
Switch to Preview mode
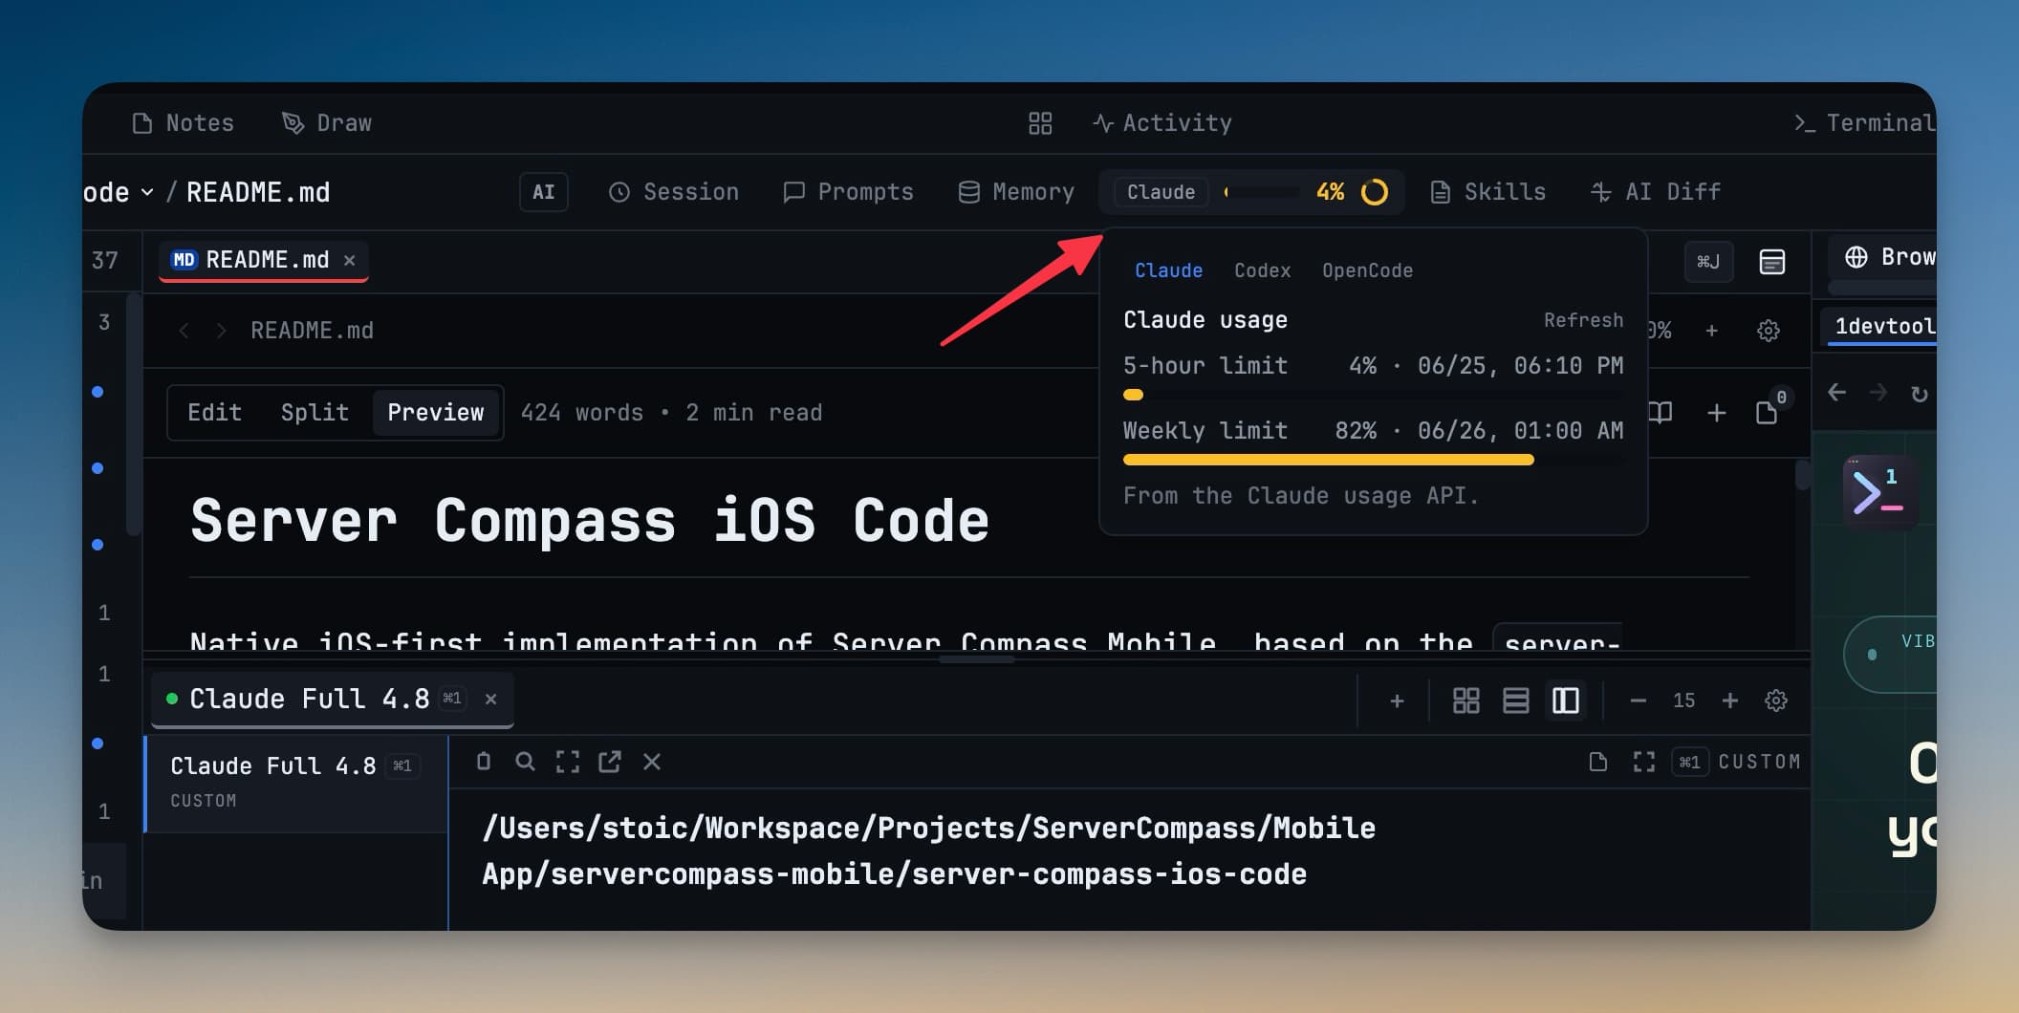(436, 413)
